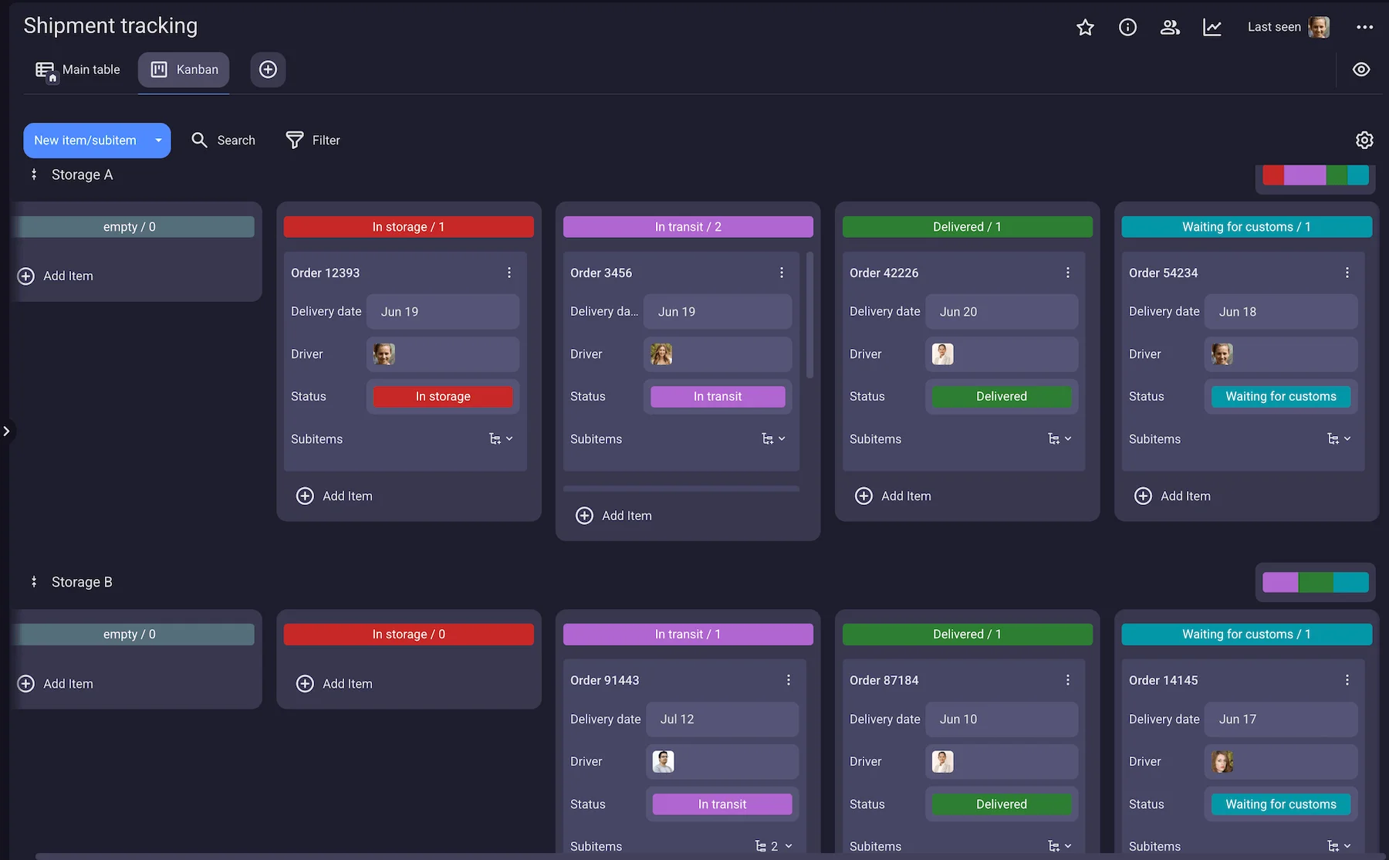The height and width of the screenshot is (860, 1389).
Task: Open Order 91443 card options menu
Action: pos(789,680)
